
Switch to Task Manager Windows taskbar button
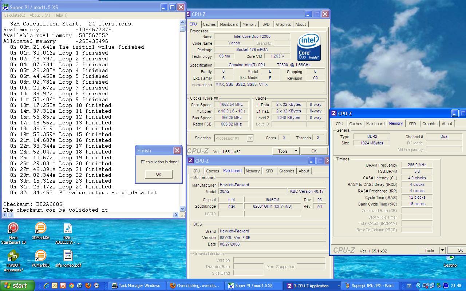[138, 286]
